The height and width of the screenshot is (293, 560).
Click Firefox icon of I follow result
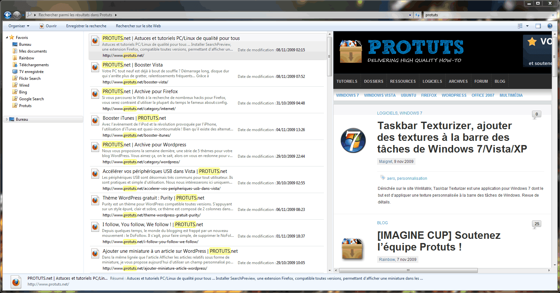coord(95,227)
